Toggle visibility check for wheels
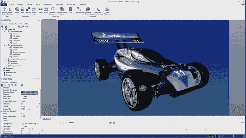Screen dimensions: 246x138 (9, 50)
